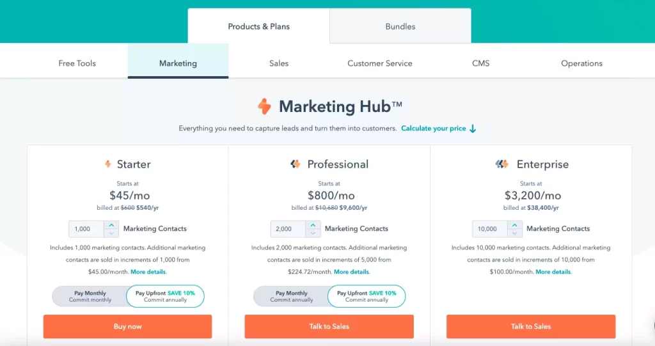Click the Enterprise plan icon
The height and width of the screenshot is (346, 655).
click(501, 164)
